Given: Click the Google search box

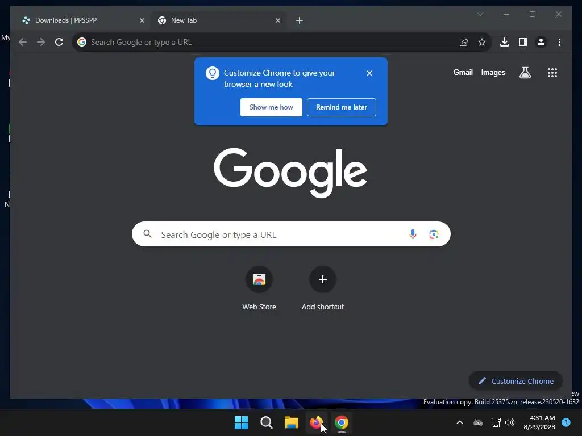Looking at the screenshot, I should [291, 234].
